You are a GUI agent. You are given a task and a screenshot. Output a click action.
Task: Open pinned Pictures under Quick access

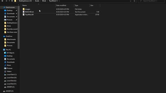10,20
